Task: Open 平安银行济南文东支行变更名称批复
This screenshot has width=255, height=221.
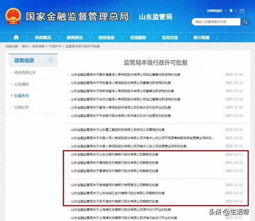Action: pyautogui.click(x=121, y=116)
